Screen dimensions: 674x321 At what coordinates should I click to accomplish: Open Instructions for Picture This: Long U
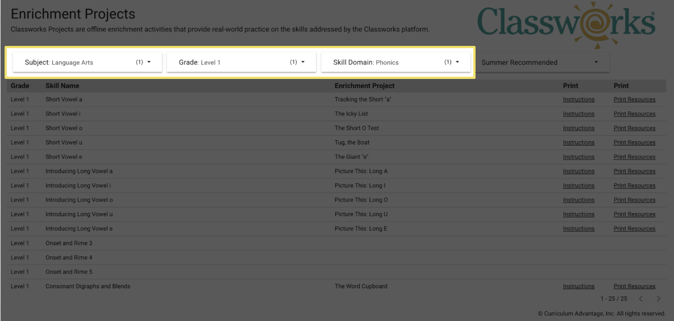[578, 214]
